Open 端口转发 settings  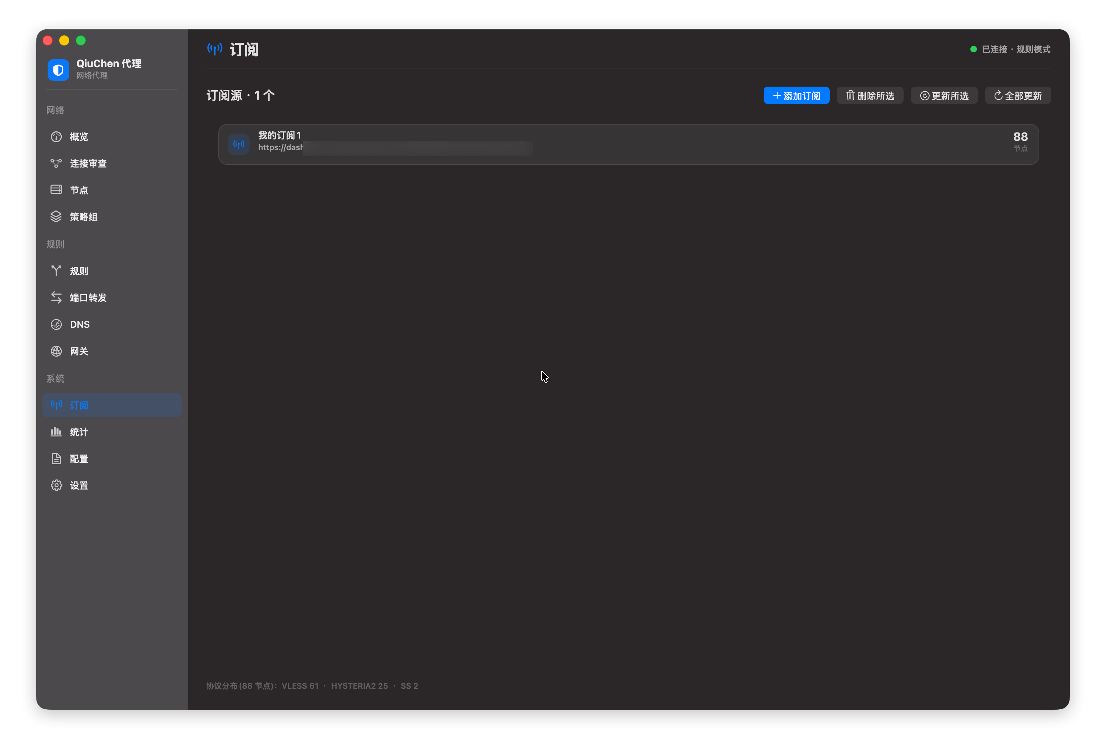[x=112, y=298]
